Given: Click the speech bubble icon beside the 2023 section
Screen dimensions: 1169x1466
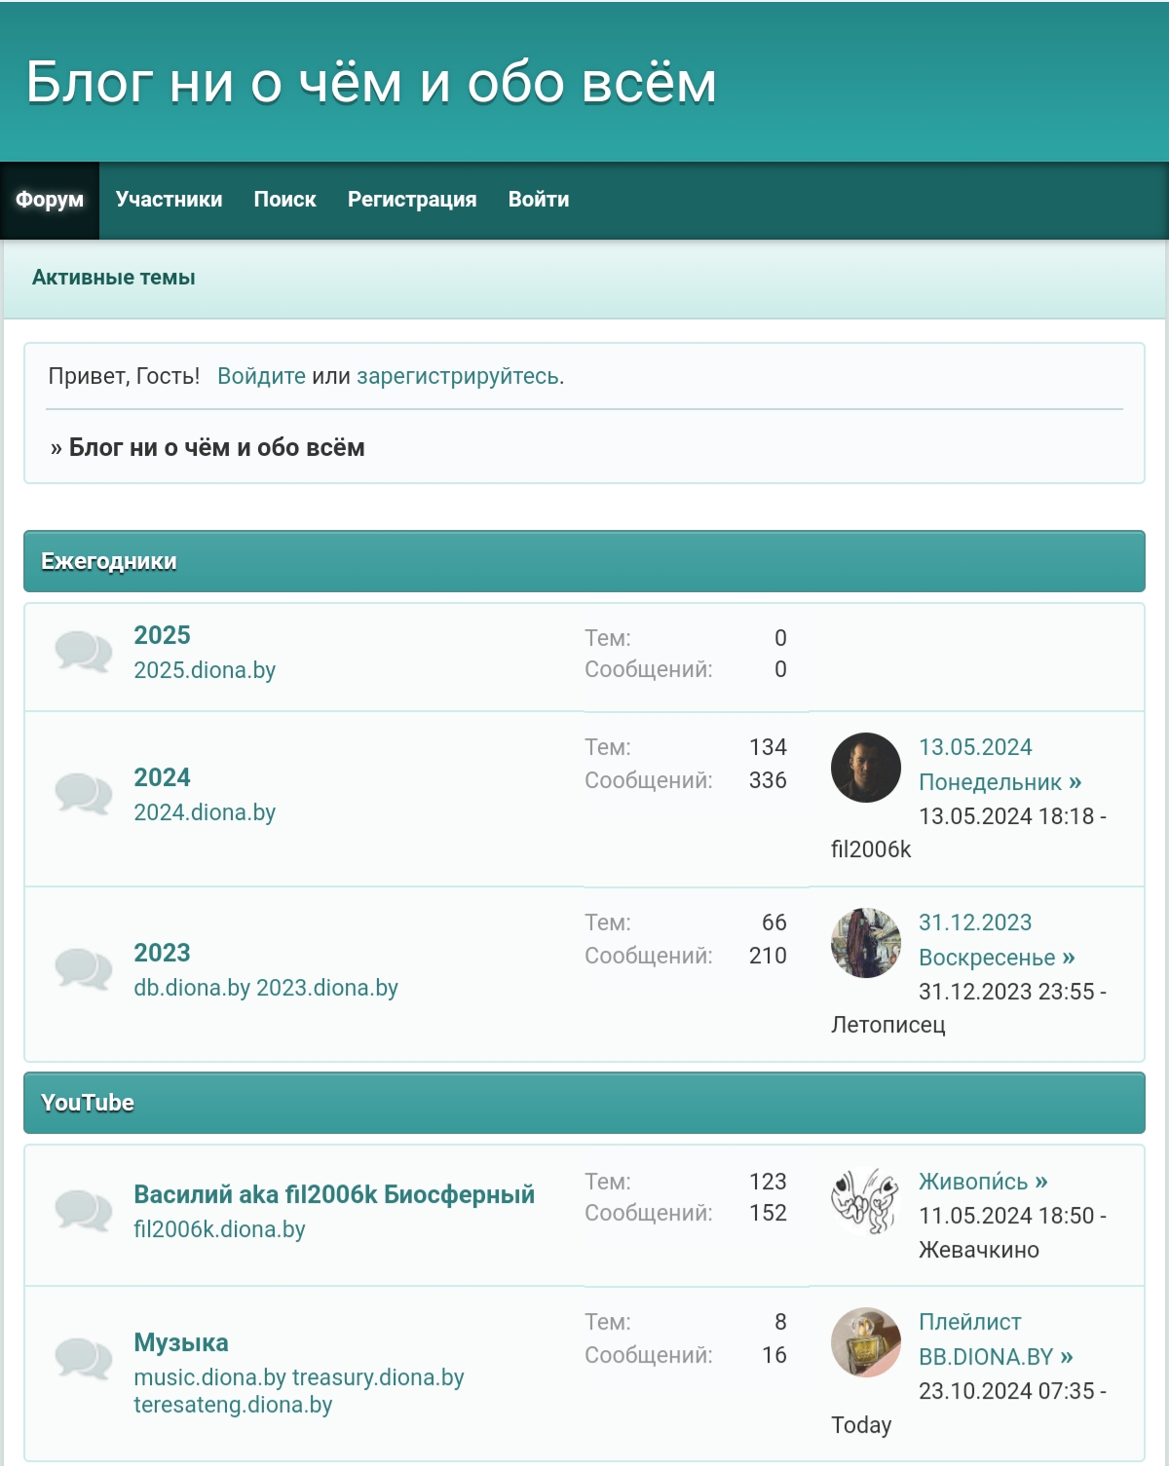Looking at the screenshot, I should tap(84, 969).
